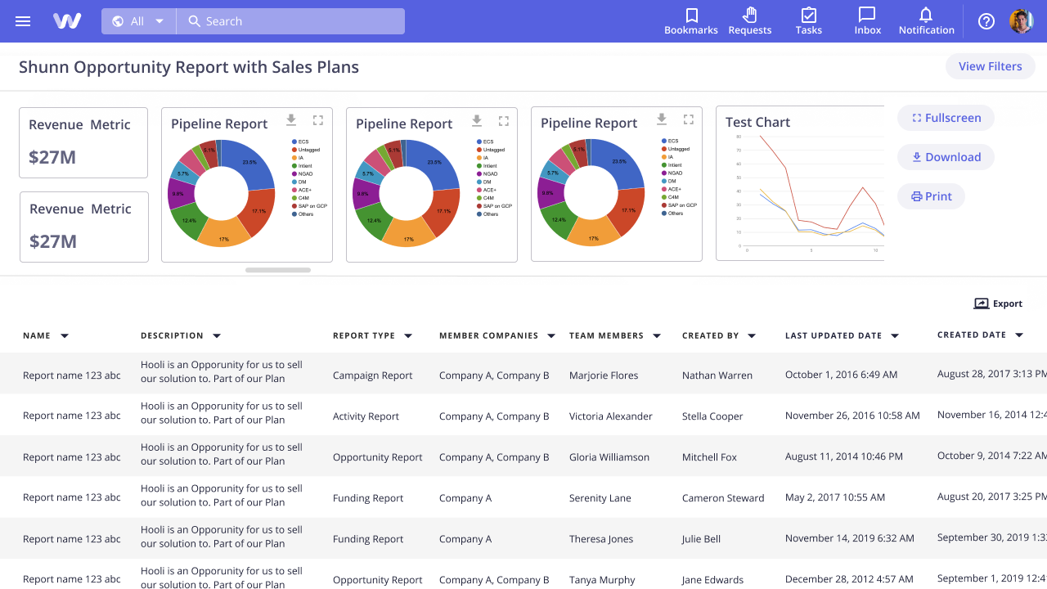Click the W logo icon

pyautogui.click(x=67, y=21)
